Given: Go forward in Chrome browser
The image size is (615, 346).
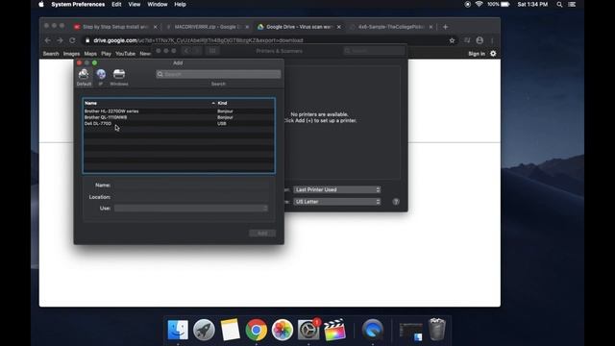Looking at the screenshot, I should (x=60, y=40).
